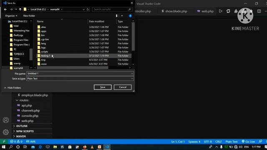Run the file with play icon
Viewport: 267px width, 150px height.
(221, 11)
